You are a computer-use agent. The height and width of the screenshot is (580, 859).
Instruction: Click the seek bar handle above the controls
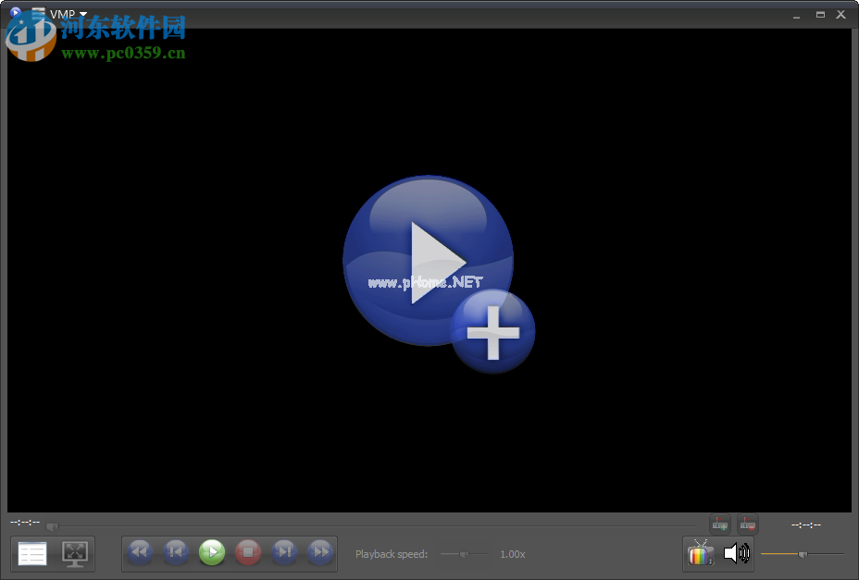pyautogui.click(x=52, y=526)
